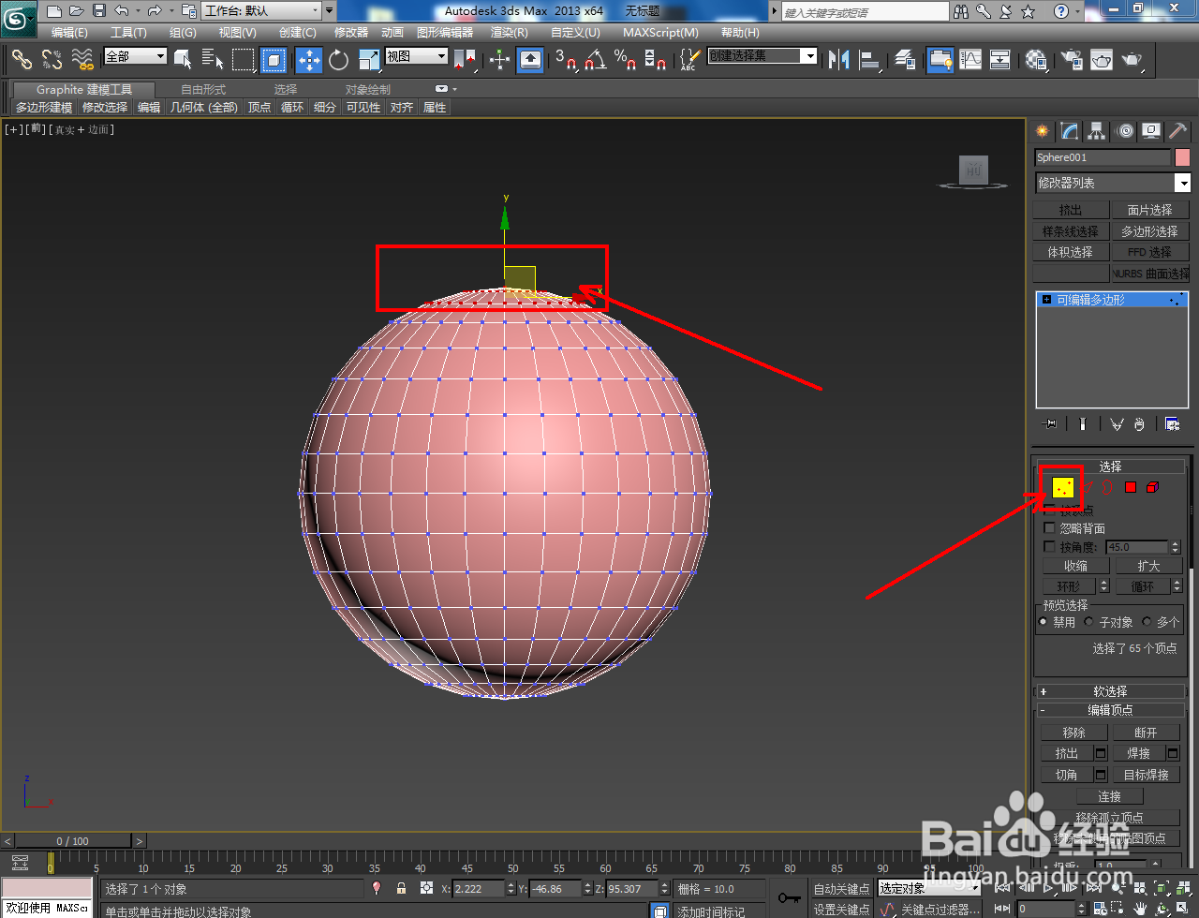Click the 断开 break vertex button
The height and width of the screenshot is (918, 1199).
point(1146,733)
